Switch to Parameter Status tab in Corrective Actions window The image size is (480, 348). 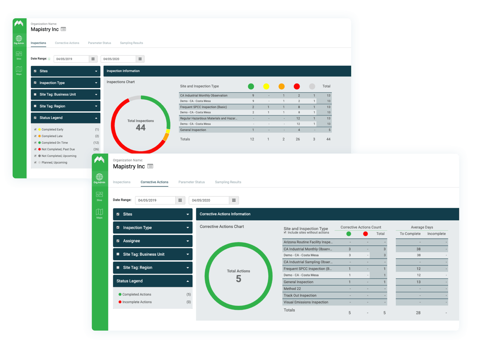[x=192, y=182]
